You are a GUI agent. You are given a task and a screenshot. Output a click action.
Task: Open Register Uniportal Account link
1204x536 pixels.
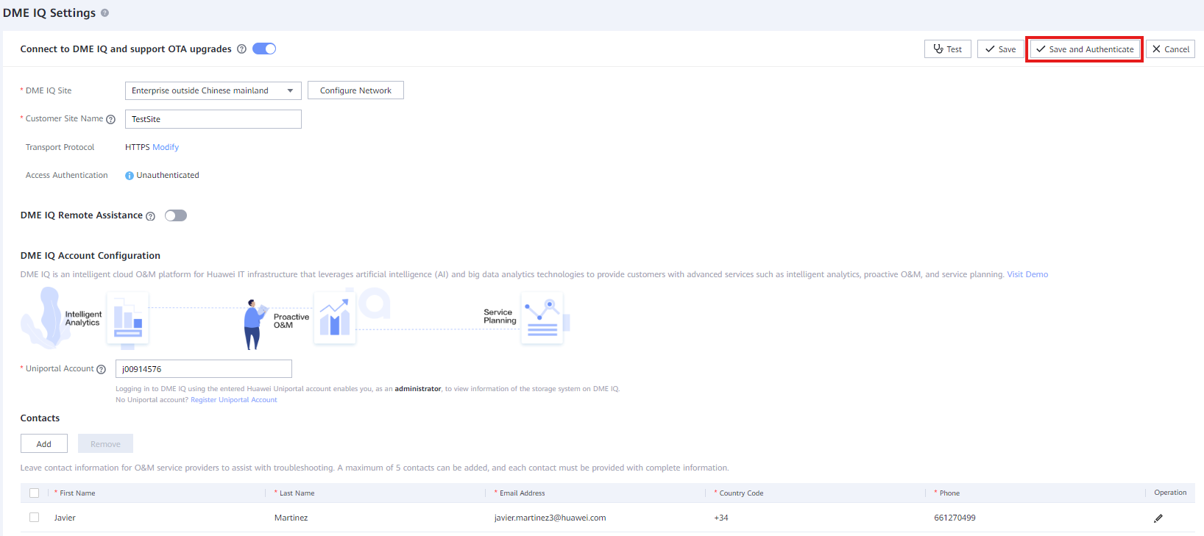(234, 400)
